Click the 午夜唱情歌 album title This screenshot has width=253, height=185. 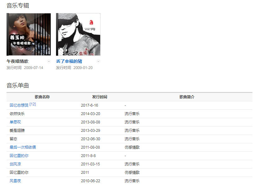tap(17, 61)
